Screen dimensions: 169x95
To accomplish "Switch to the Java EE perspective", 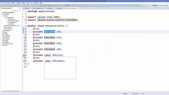I will pos(160,5).
